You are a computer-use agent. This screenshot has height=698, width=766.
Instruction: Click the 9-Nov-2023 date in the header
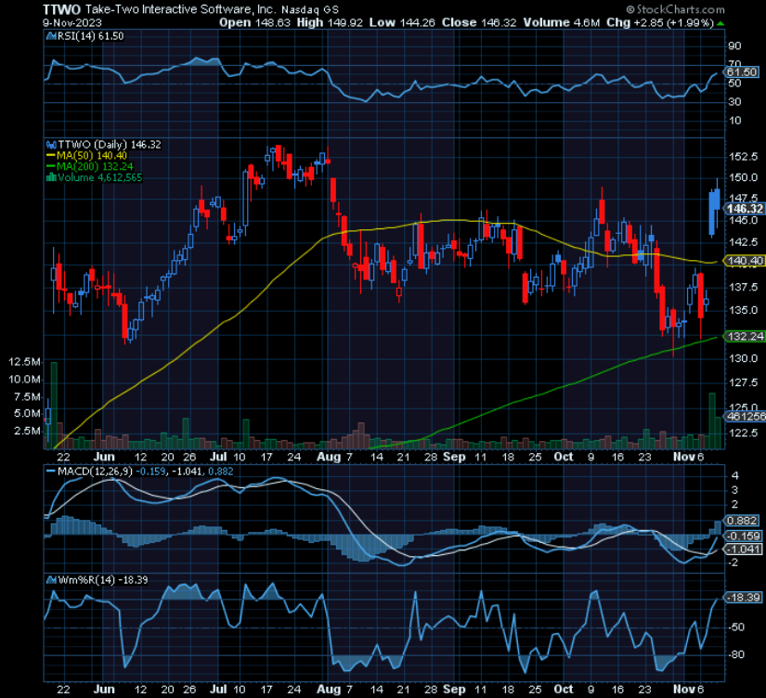(x=31, y=20)
